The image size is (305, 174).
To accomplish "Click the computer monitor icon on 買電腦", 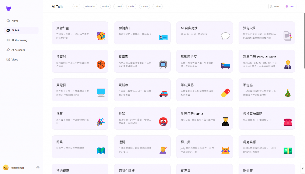I will (101, 93).
